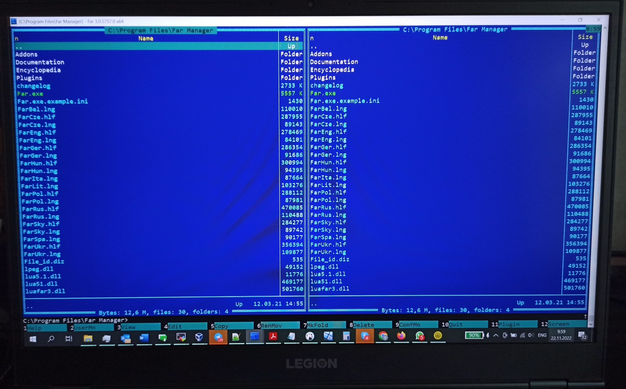Viewport: 626px width, 389px height.
Task: Click right panel Name column header
Action: [x=440, y=38]
